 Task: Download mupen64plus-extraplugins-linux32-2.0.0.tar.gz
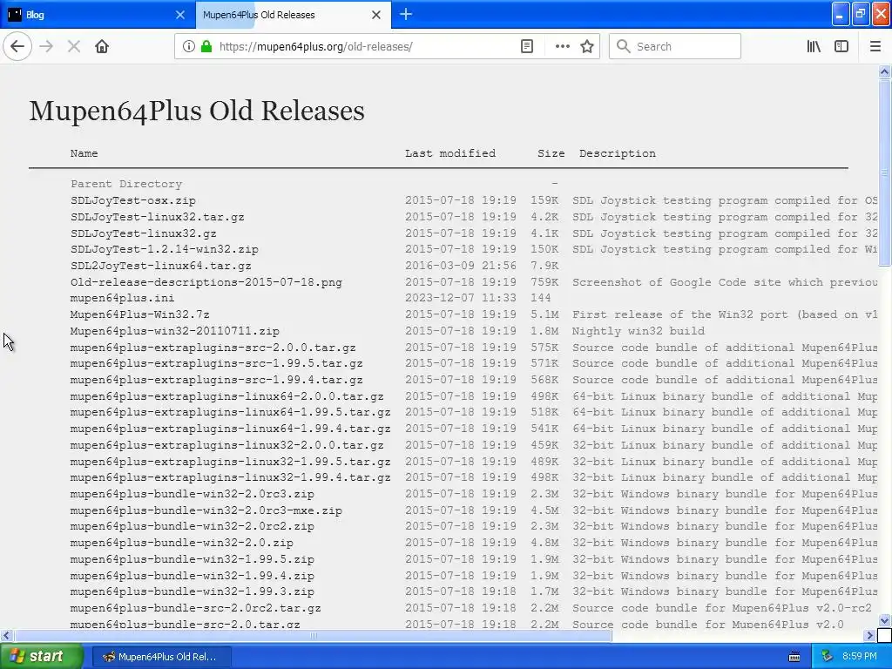tap(227, 445)
